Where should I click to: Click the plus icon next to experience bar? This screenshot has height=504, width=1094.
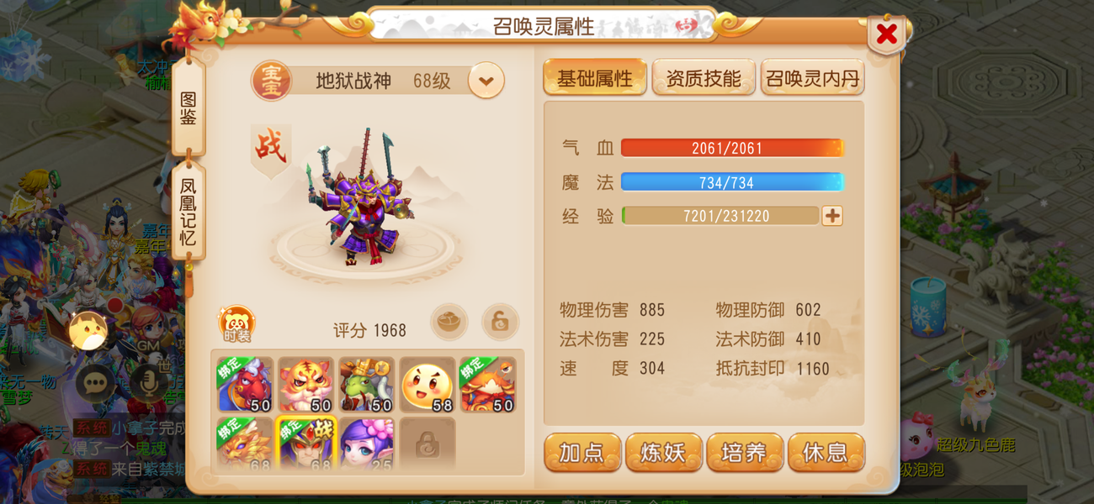point(832,216)
